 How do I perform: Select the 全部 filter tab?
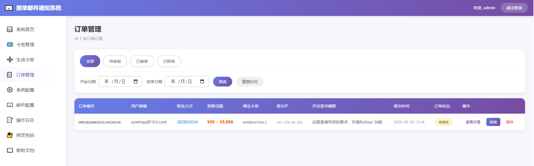pyautogui.click(x=90, y=61)
